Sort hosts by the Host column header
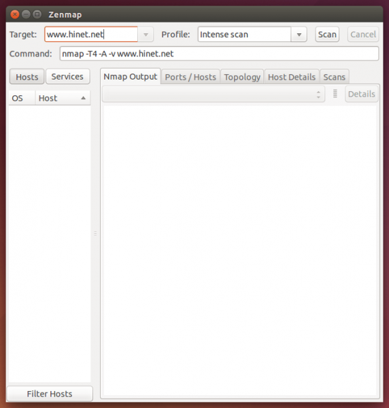 [x=63, y=98]
